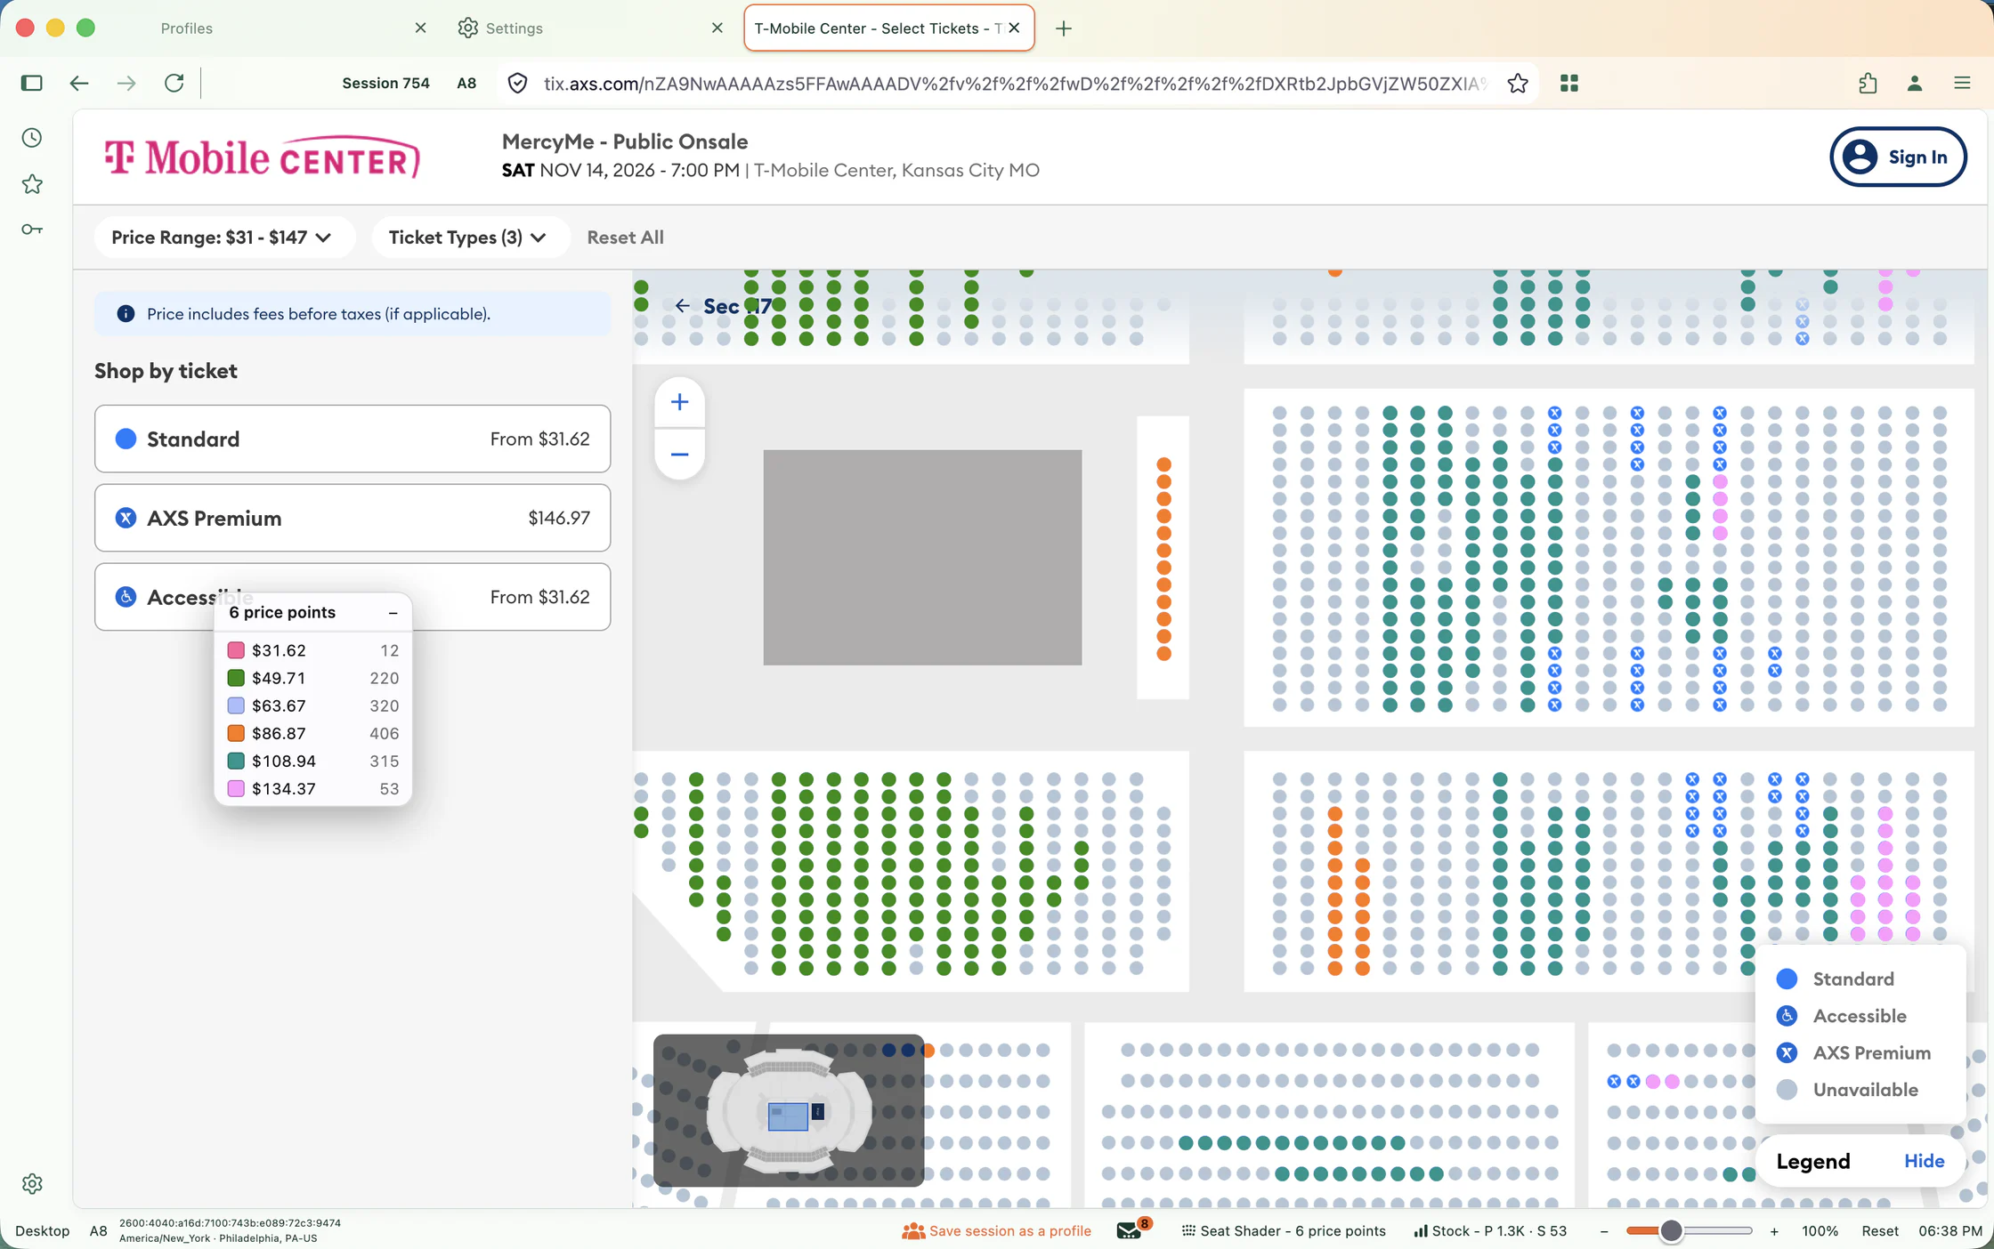Go back with the browser back arrow
This screenshot has width=1994, height=1249.
[x=79, y=83]
